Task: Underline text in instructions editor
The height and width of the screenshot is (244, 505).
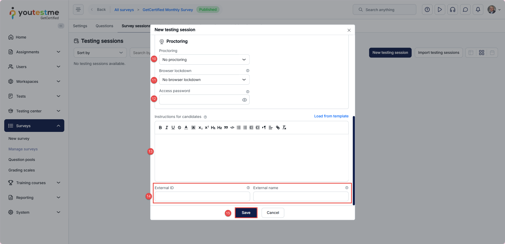Action: (173, 128)
